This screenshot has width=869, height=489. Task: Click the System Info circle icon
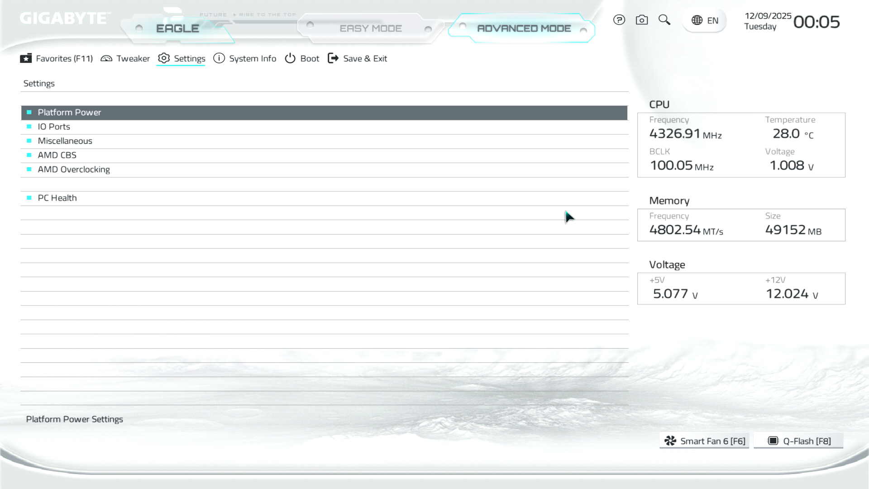(219, 58)
